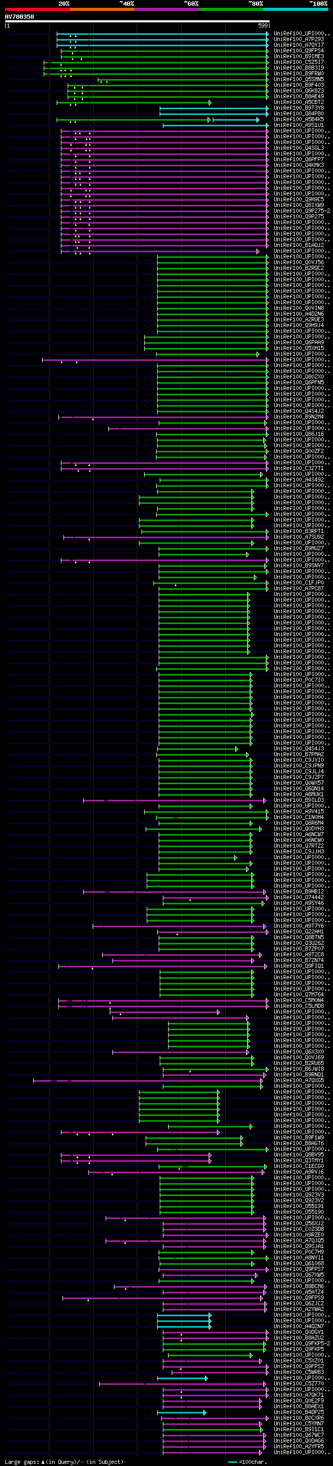This screenshot has height=1466, width=333.
Task: Select hit label UniRef100_Q6K8Z3
Action: click(299, 90)
